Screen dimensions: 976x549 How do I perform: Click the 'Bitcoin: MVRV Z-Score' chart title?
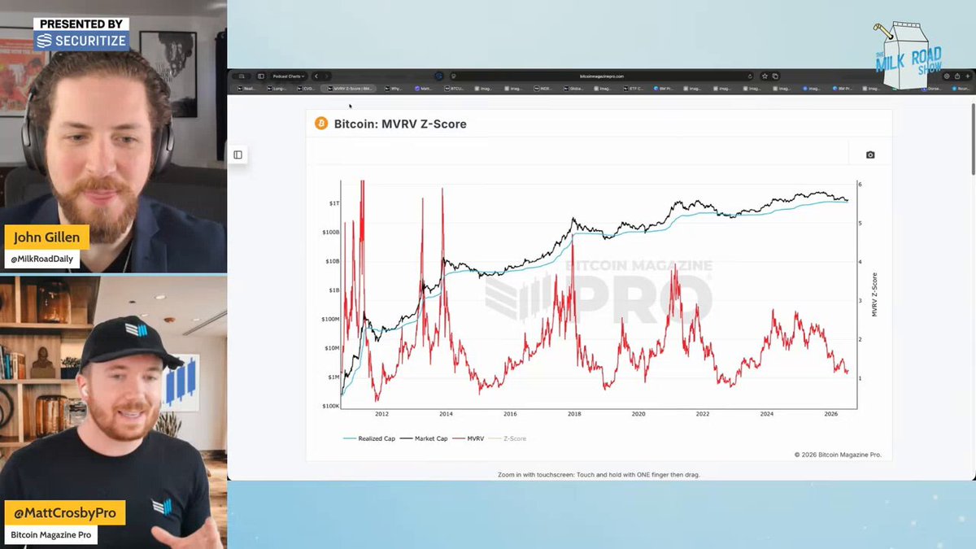[x=400, y=124]
